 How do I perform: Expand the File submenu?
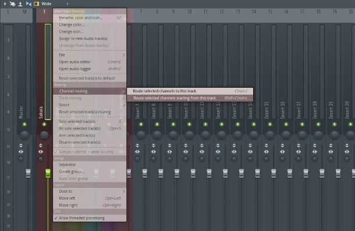pos(90,55)
